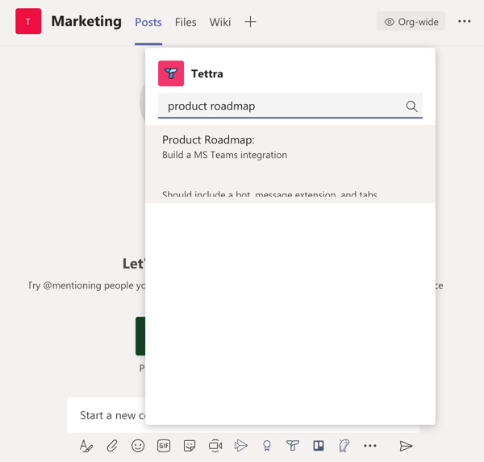Open channel more options ellipsis
Viewport: 484px width, 462px height.
pos(465,21)
